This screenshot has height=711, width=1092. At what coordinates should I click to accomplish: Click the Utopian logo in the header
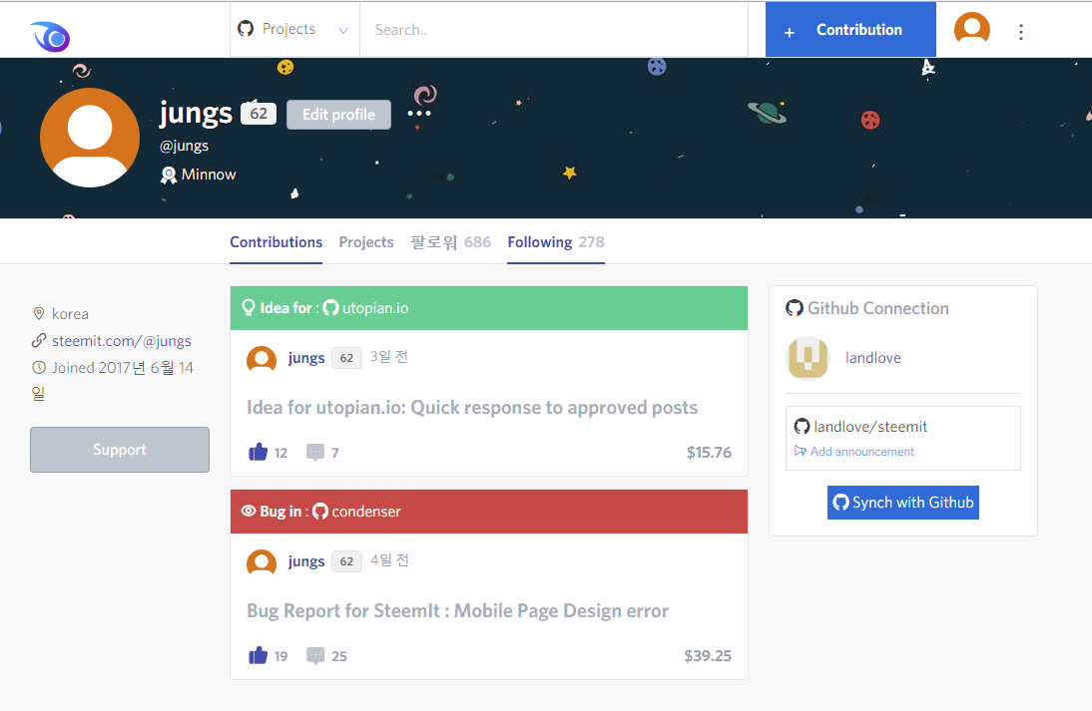[50, 37]
